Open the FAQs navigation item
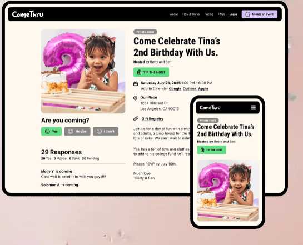303x245 pixels. tap(221, 14)
